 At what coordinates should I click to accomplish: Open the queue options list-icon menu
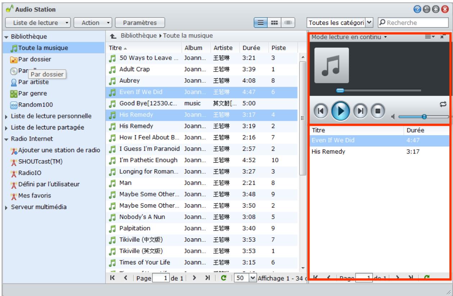430,37
